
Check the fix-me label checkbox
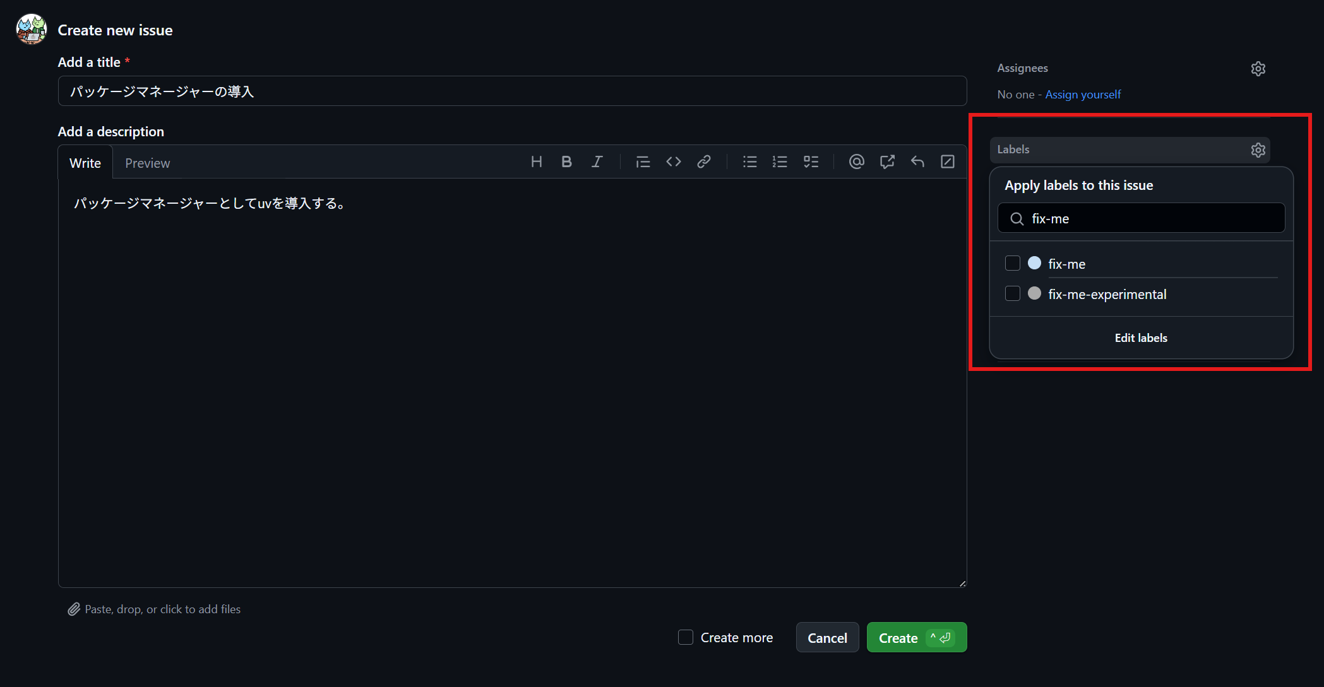1013,263
